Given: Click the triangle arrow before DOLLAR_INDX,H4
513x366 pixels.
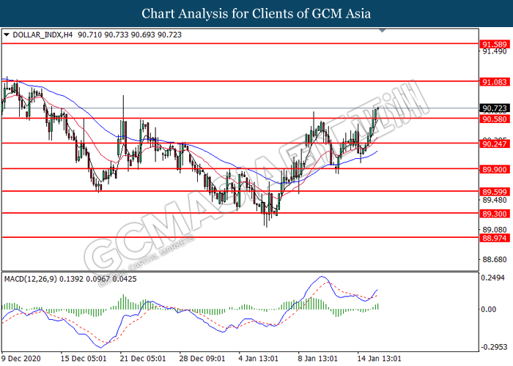Looking at the screenshot, I should pos(7,34).
